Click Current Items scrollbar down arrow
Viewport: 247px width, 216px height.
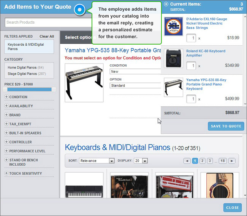[245, 104]
